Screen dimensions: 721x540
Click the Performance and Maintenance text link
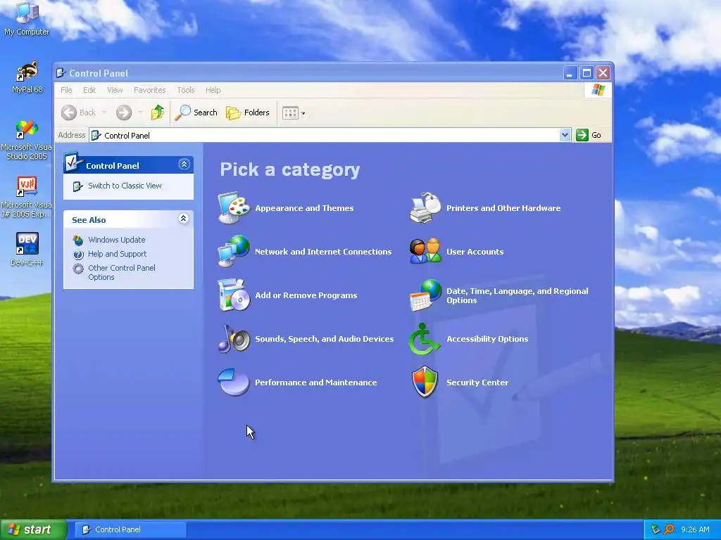pos(316,382)
